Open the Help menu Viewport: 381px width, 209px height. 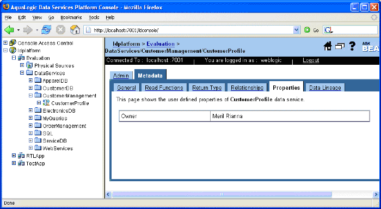110,17
